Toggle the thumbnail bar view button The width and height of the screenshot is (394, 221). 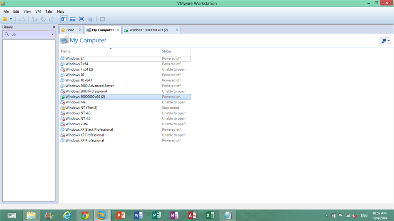pyautogui.click(x=73, y=19)
